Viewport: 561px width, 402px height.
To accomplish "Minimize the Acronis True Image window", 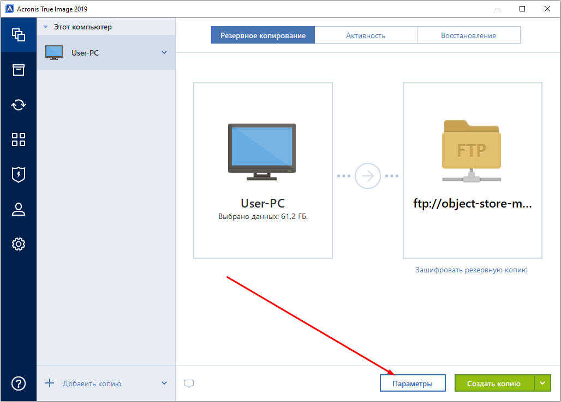I will pos(498,9).
